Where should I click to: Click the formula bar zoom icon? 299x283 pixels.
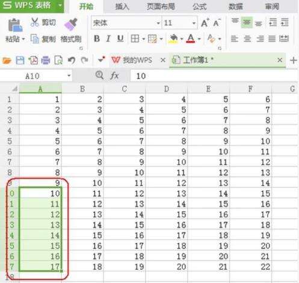pyautogui.click(x=99, y=75)
